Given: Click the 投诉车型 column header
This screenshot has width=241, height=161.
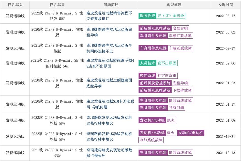Looking at the screenshot, I should point(57,5).
